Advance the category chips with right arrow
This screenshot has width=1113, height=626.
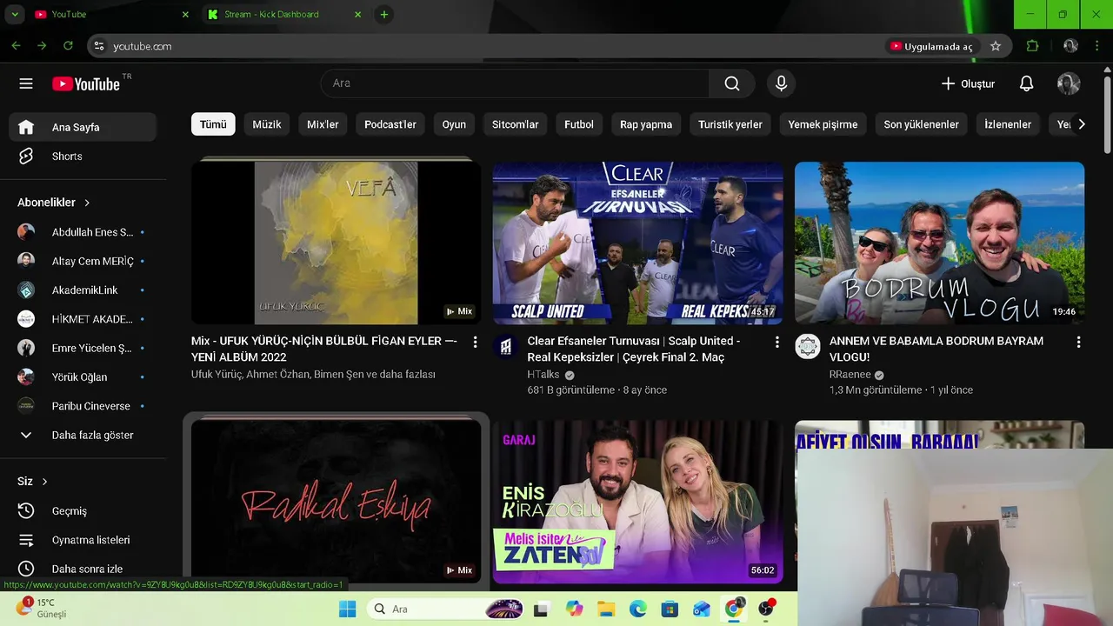[x=1081, y=124]
